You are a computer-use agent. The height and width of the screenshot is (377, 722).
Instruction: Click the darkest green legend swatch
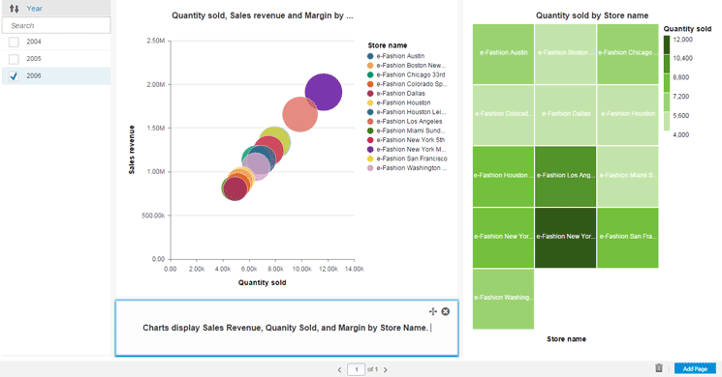667,45
